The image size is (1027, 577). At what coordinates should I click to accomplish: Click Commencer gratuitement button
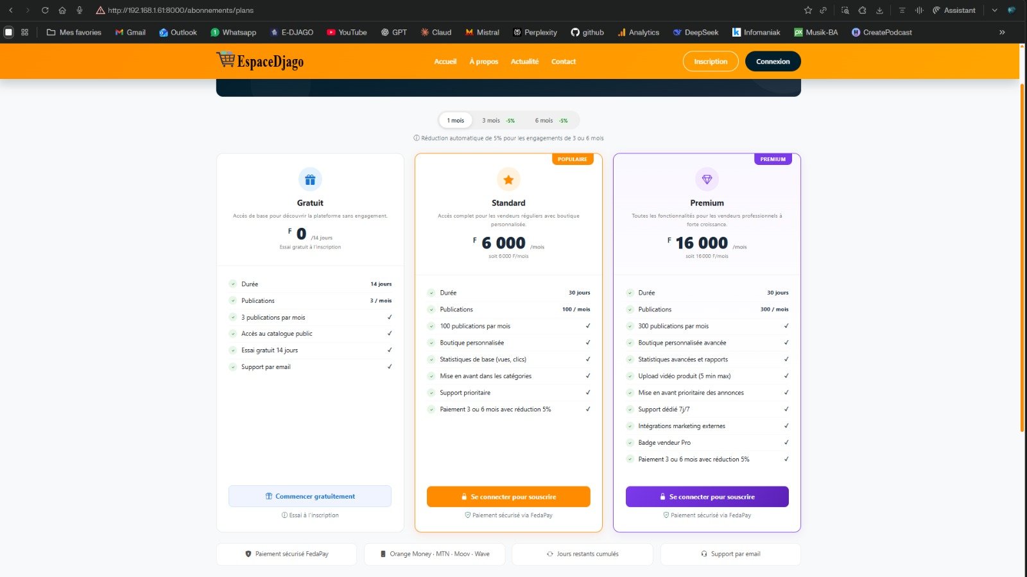coord(310,496)
